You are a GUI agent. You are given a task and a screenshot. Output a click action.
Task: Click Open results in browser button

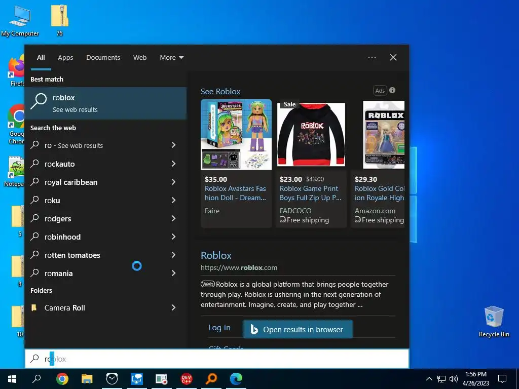point(298,329)
